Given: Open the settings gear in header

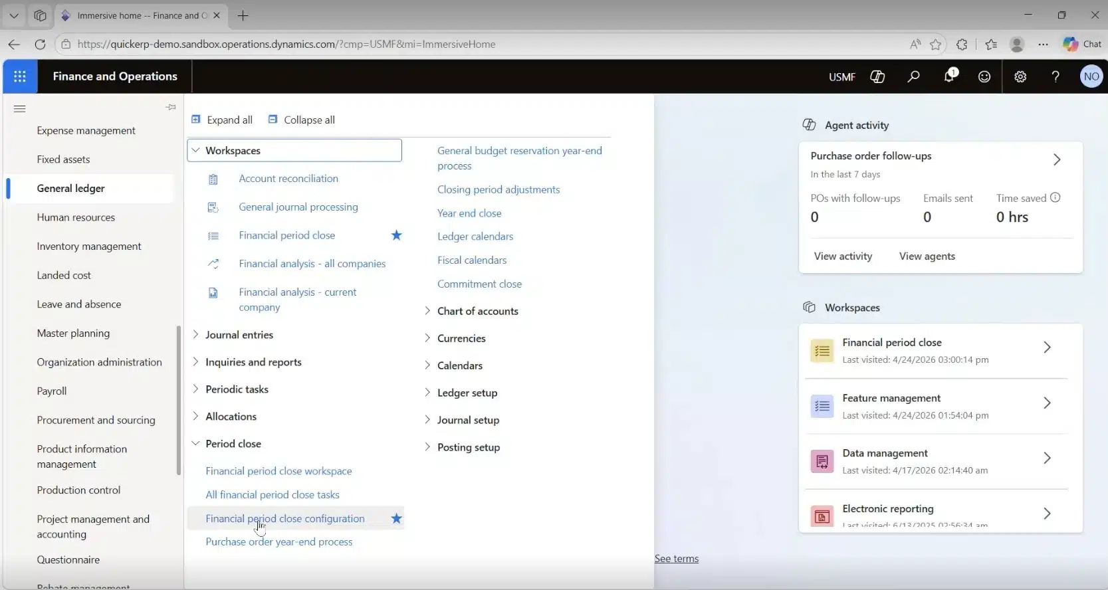Looking at the screenshot, I should point(1020,76).
